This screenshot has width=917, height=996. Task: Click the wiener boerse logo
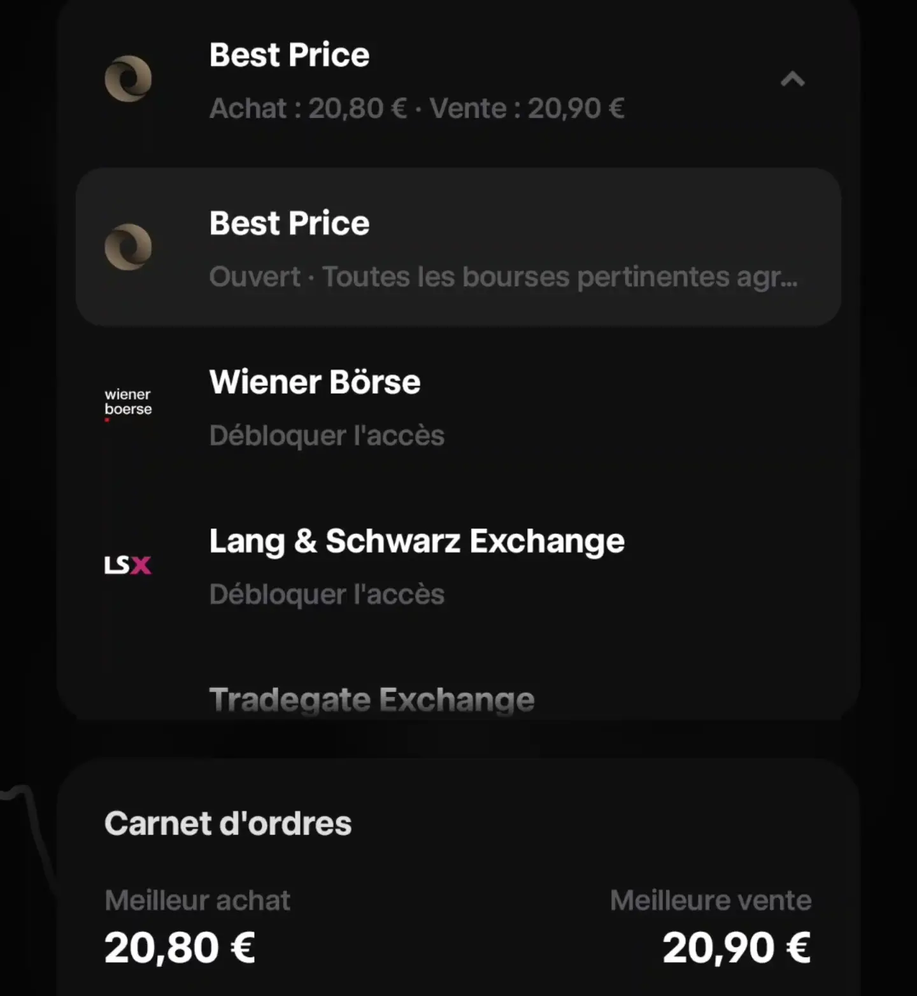coord(128,405)
